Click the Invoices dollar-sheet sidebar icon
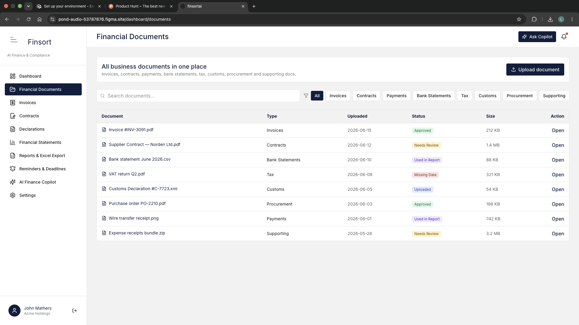 [x=13, y=103]
